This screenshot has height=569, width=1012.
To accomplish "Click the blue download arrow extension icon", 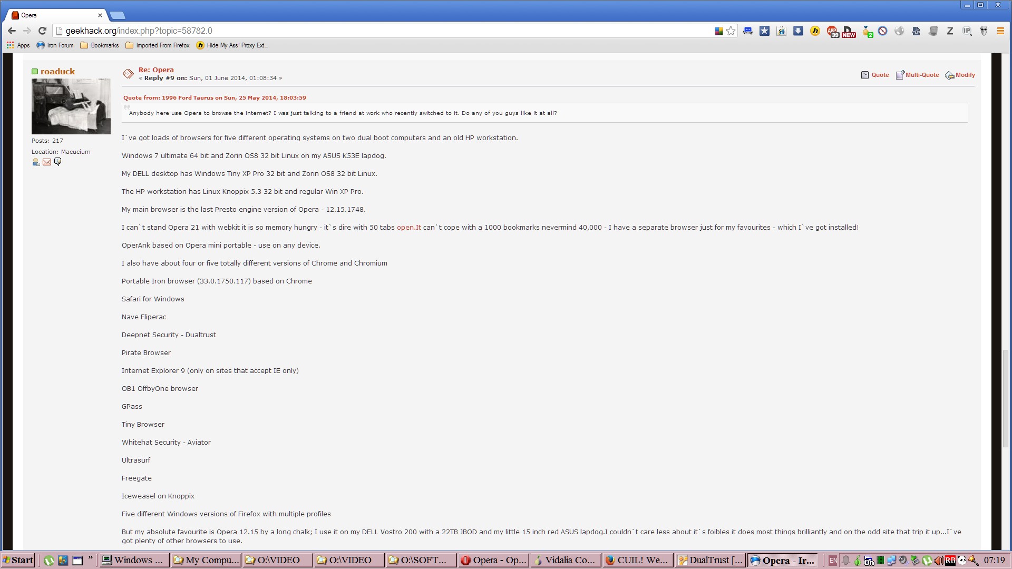I will click(x=798, y=31).
